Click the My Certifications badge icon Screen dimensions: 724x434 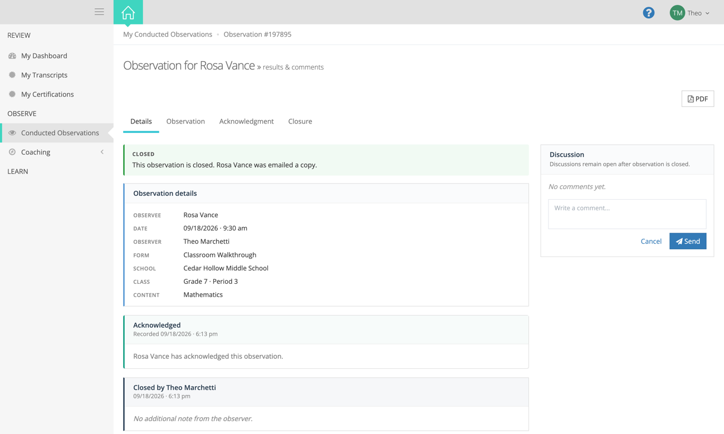coord(12,94)
